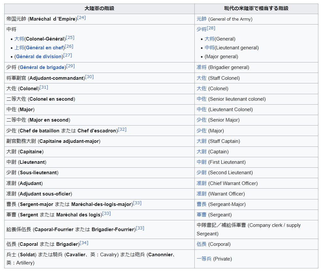This screenshot has width=321, height=271.
Task: Select 少佐 link next to Senior Major
Action: coord(201,120)
